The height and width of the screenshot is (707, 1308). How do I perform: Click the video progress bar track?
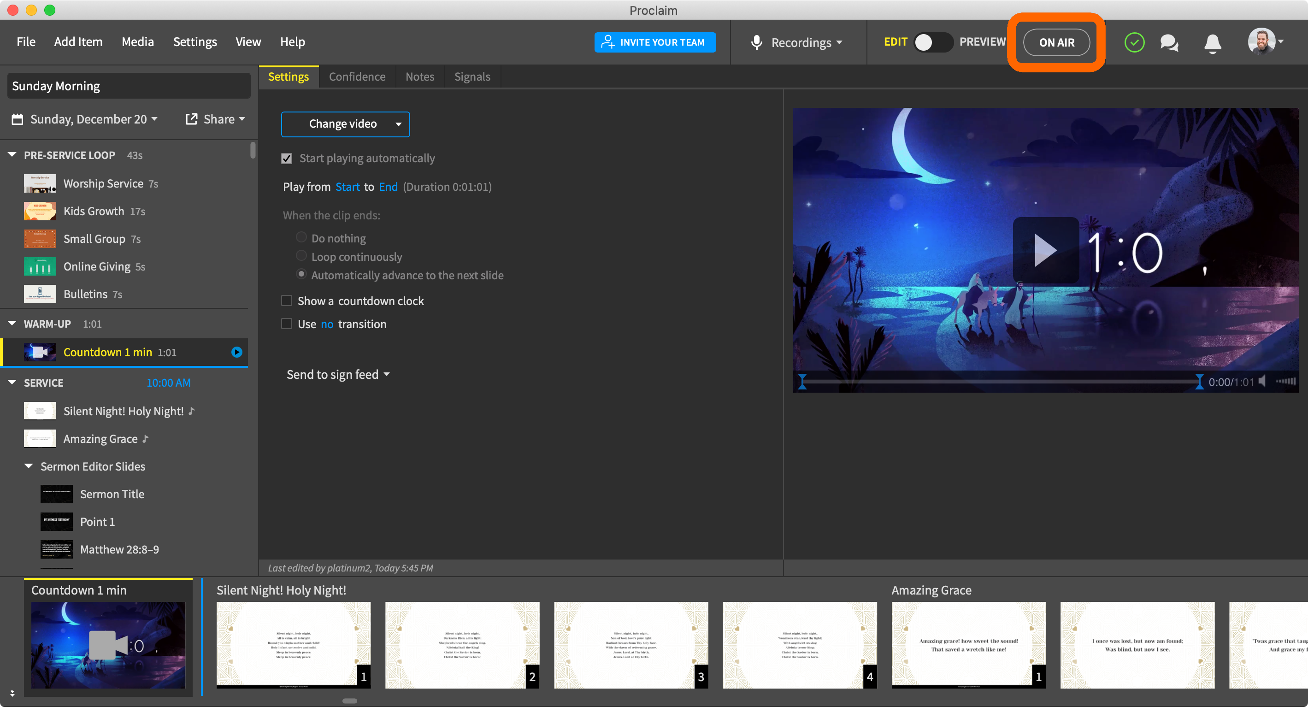click(1000, 382)
